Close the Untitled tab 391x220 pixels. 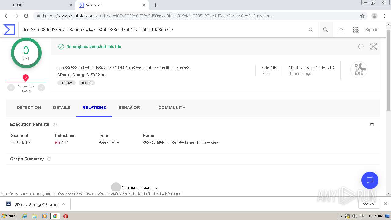point(71,5)
